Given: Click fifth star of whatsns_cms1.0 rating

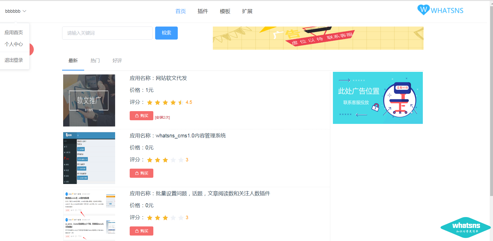Looking at the screenshot, I should tap(181, 160).
